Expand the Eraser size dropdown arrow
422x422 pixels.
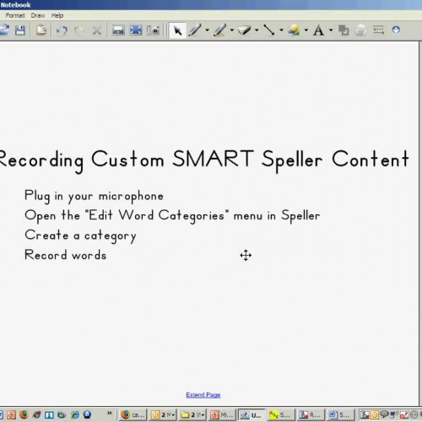point(257,30)
